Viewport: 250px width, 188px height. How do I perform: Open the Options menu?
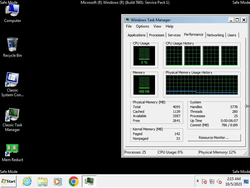pyautogui.click(x=142, y=26)
